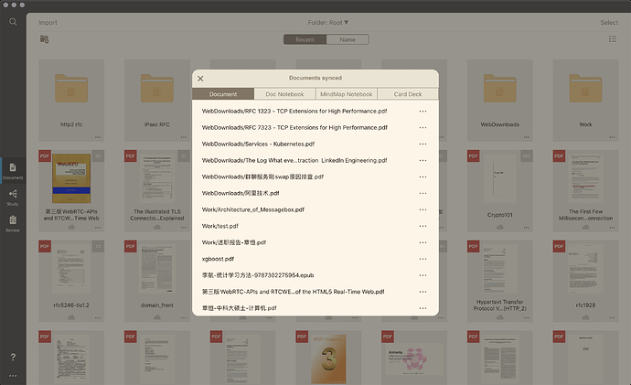Image resolution: width=631 pixels, height=385 pixels.
Task: Select the Document tab in dialog
Action: tap(223, 94)
